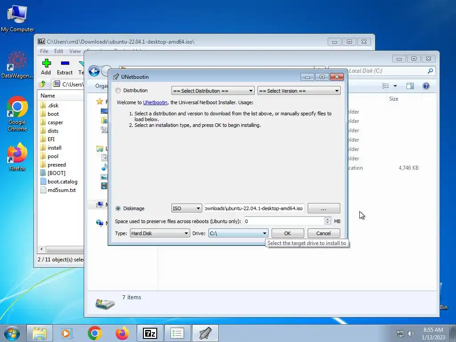Click the list-style app icon on taskbar

pos(177,333)
